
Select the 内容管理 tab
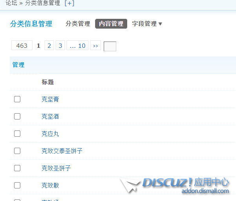(111, 24)
